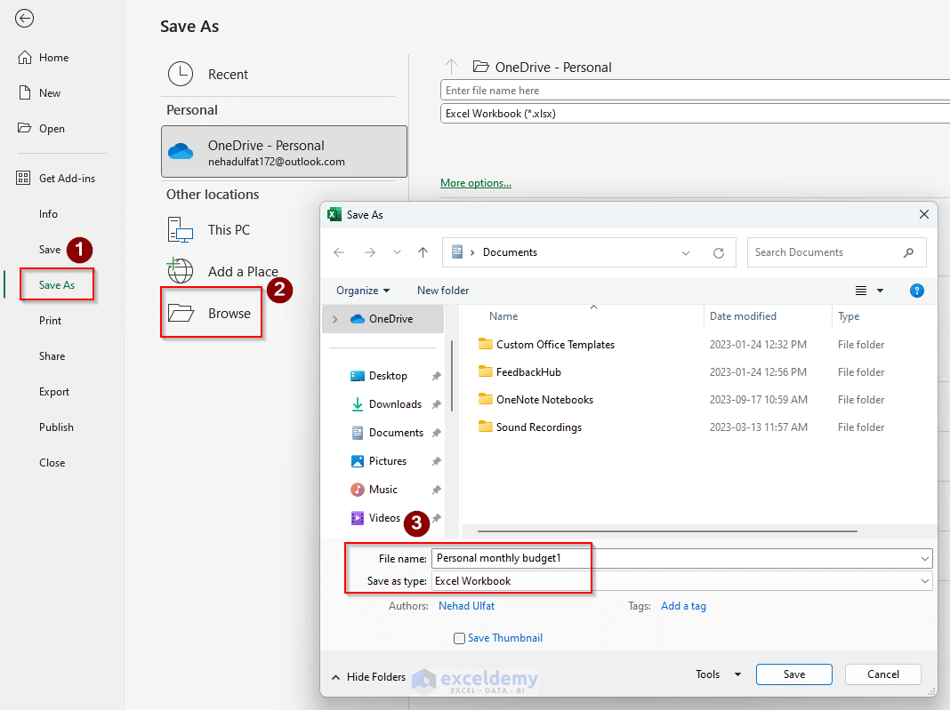950x710 pixels.
Task: Select Downloads in the navigation pane
Action: [395, 404]
